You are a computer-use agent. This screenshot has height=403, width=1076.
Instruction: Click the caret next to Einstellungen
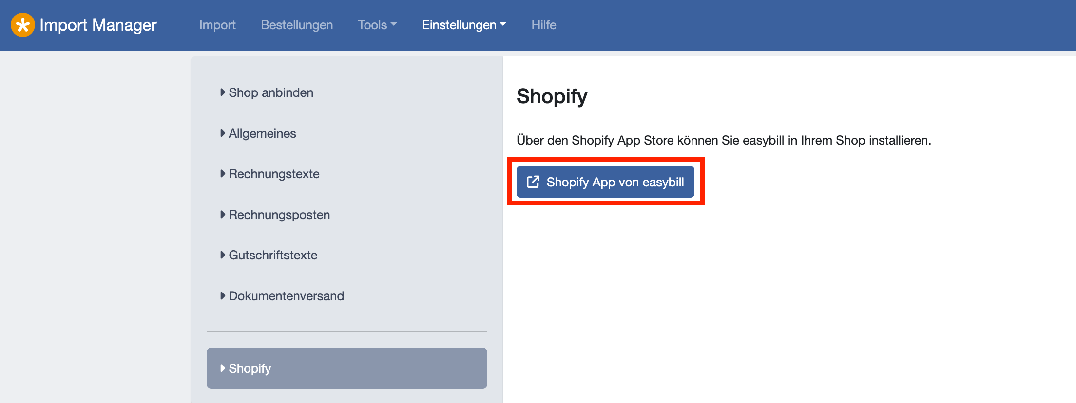(x=503, y=24)
